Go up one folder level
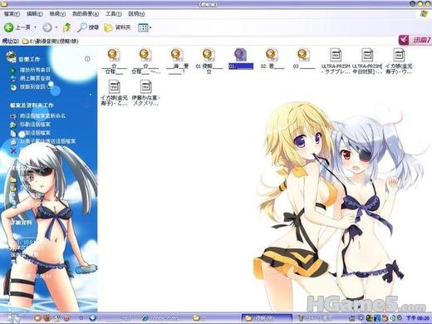 67,27
